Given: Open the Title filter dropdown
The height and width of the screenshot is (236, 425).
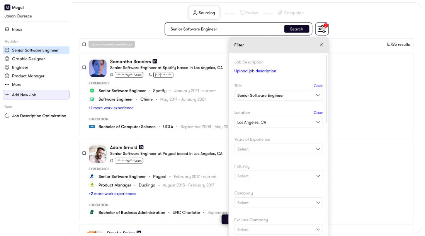Looking at the screenshot, I should pos(279,95).
